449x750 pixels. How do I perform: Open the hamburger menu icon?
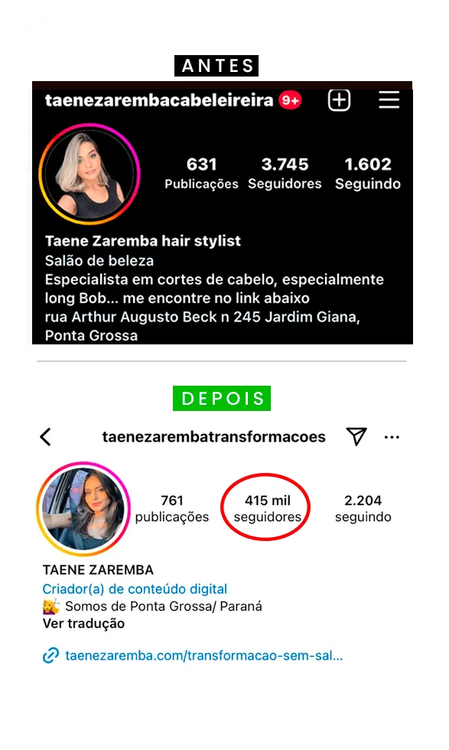pyautogui.click(x=389, y=100)
